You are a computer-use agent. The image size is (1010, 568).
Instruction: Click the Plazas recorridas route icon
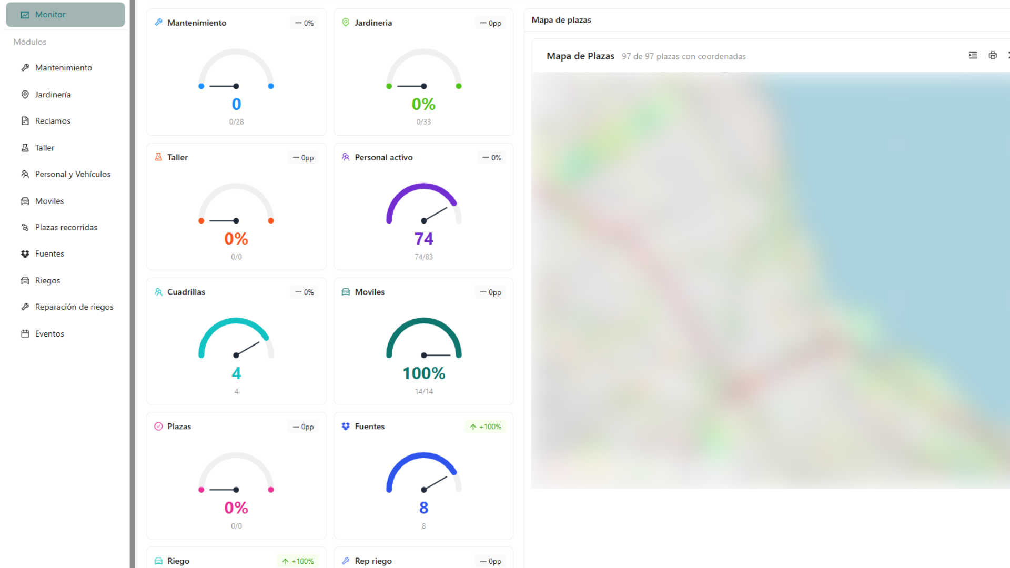[25, 227]
